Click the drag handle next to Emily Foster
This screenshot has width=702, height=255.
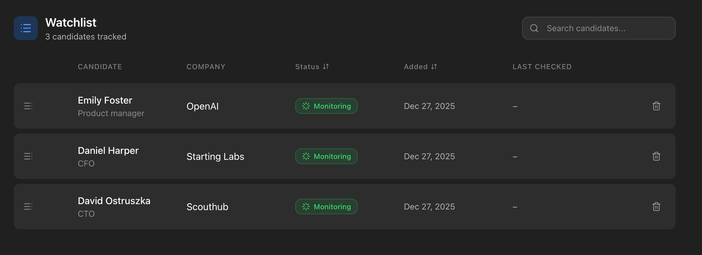coord(28,106)
